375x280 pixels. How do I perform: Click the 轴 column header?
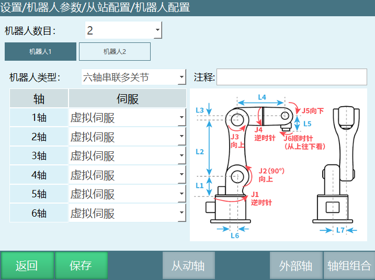click(x=39, y=98)
